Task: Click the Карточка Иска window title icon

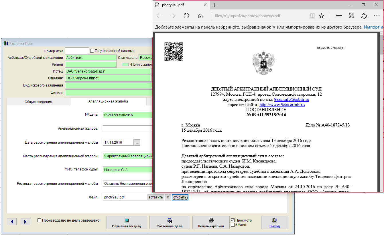Action: 6,43
